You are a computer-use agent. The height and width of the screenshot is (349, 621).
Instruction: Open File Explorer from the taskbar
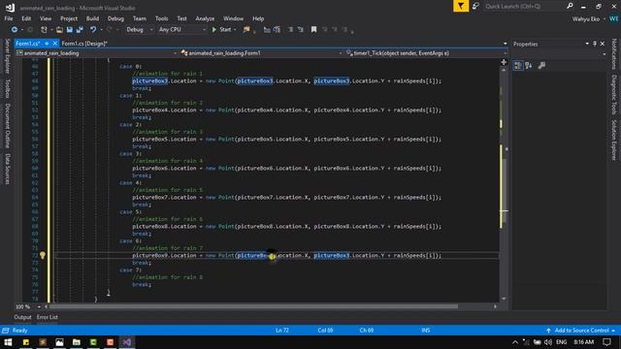[76, 342]
